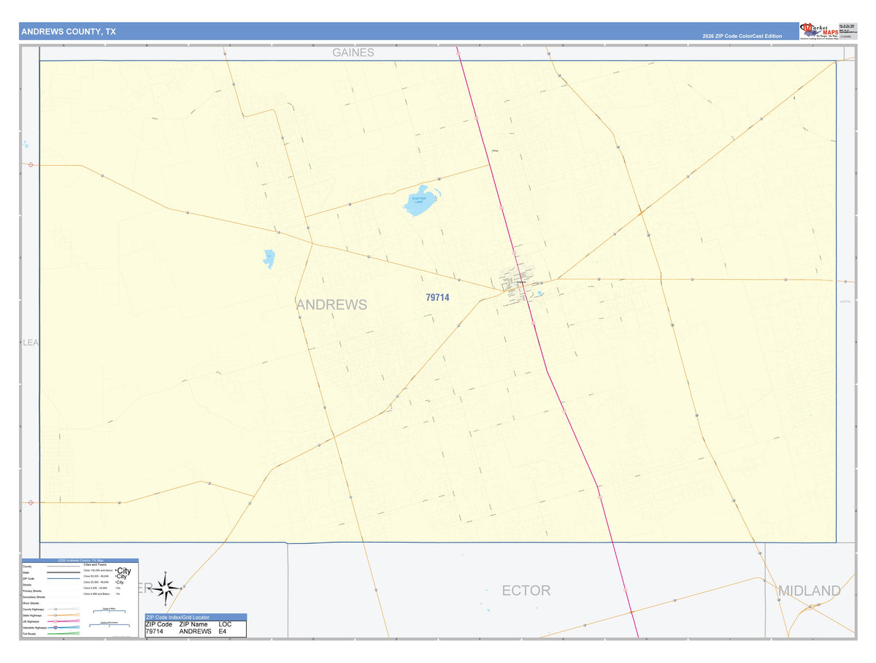876x663 pixels.
Task: Click the ANDREWS cell in index table
Action: click(x=195, y=631)
